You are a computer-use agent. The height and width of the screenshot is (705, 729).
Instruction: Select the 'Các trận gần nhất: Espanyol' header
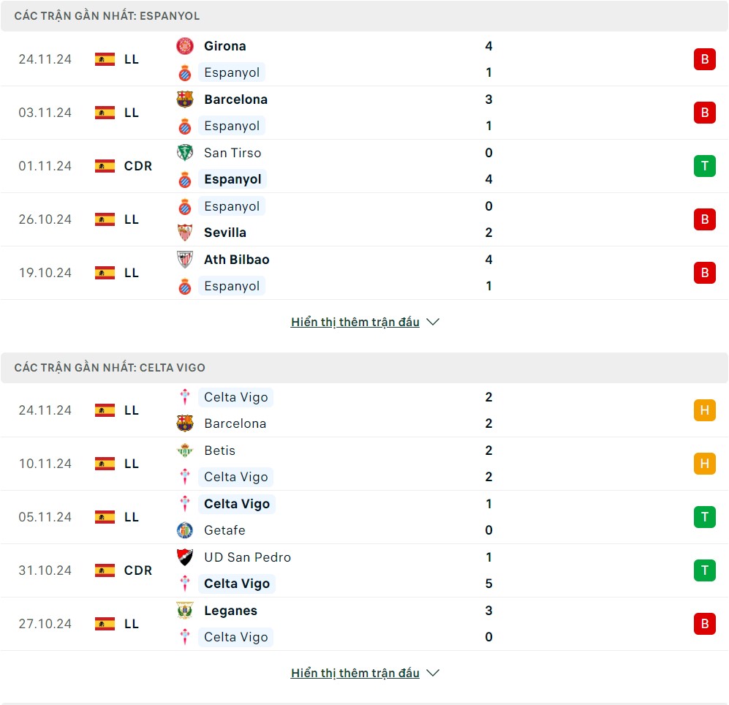(107, 16)
